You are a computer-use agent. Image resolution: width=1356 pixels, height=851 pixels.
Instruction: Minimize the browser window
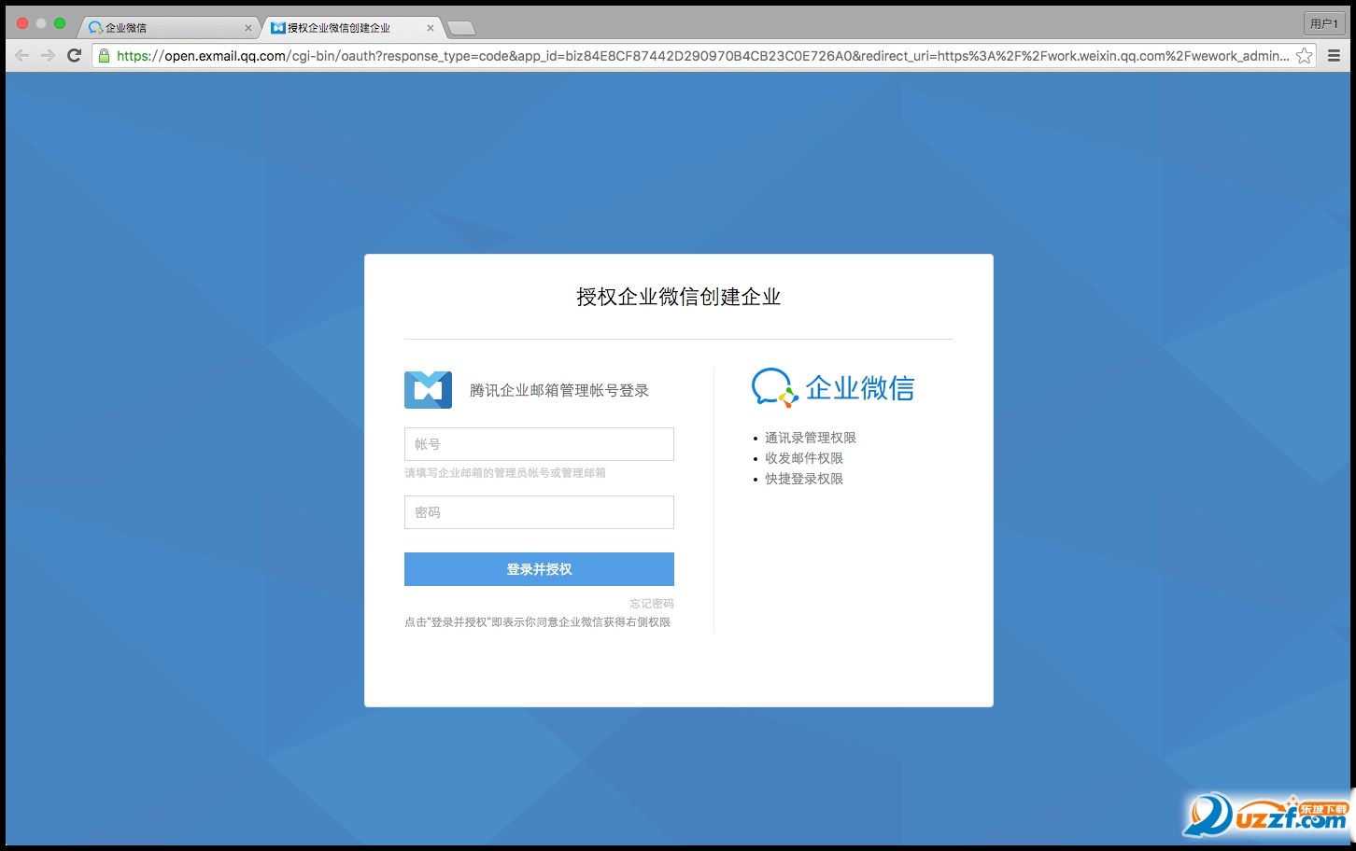point(41,23)
